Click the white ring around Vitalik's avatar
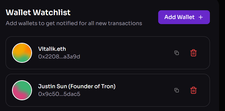This screenshot has width=225, height=111. coord(22,43)
